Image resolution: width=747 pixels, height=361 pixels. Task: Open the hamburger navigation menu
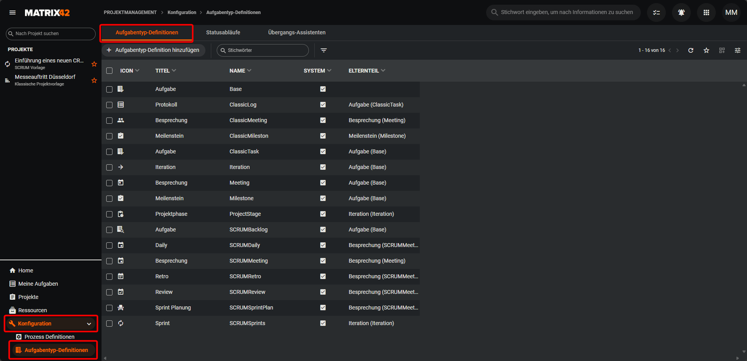coord(12,12)
